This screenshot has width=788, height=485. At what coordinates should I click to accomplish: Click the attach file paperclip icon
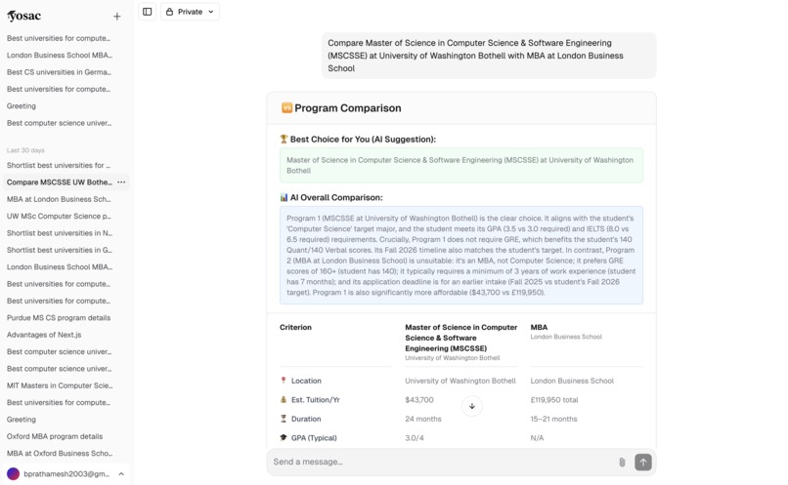click(x=622, y=462)
